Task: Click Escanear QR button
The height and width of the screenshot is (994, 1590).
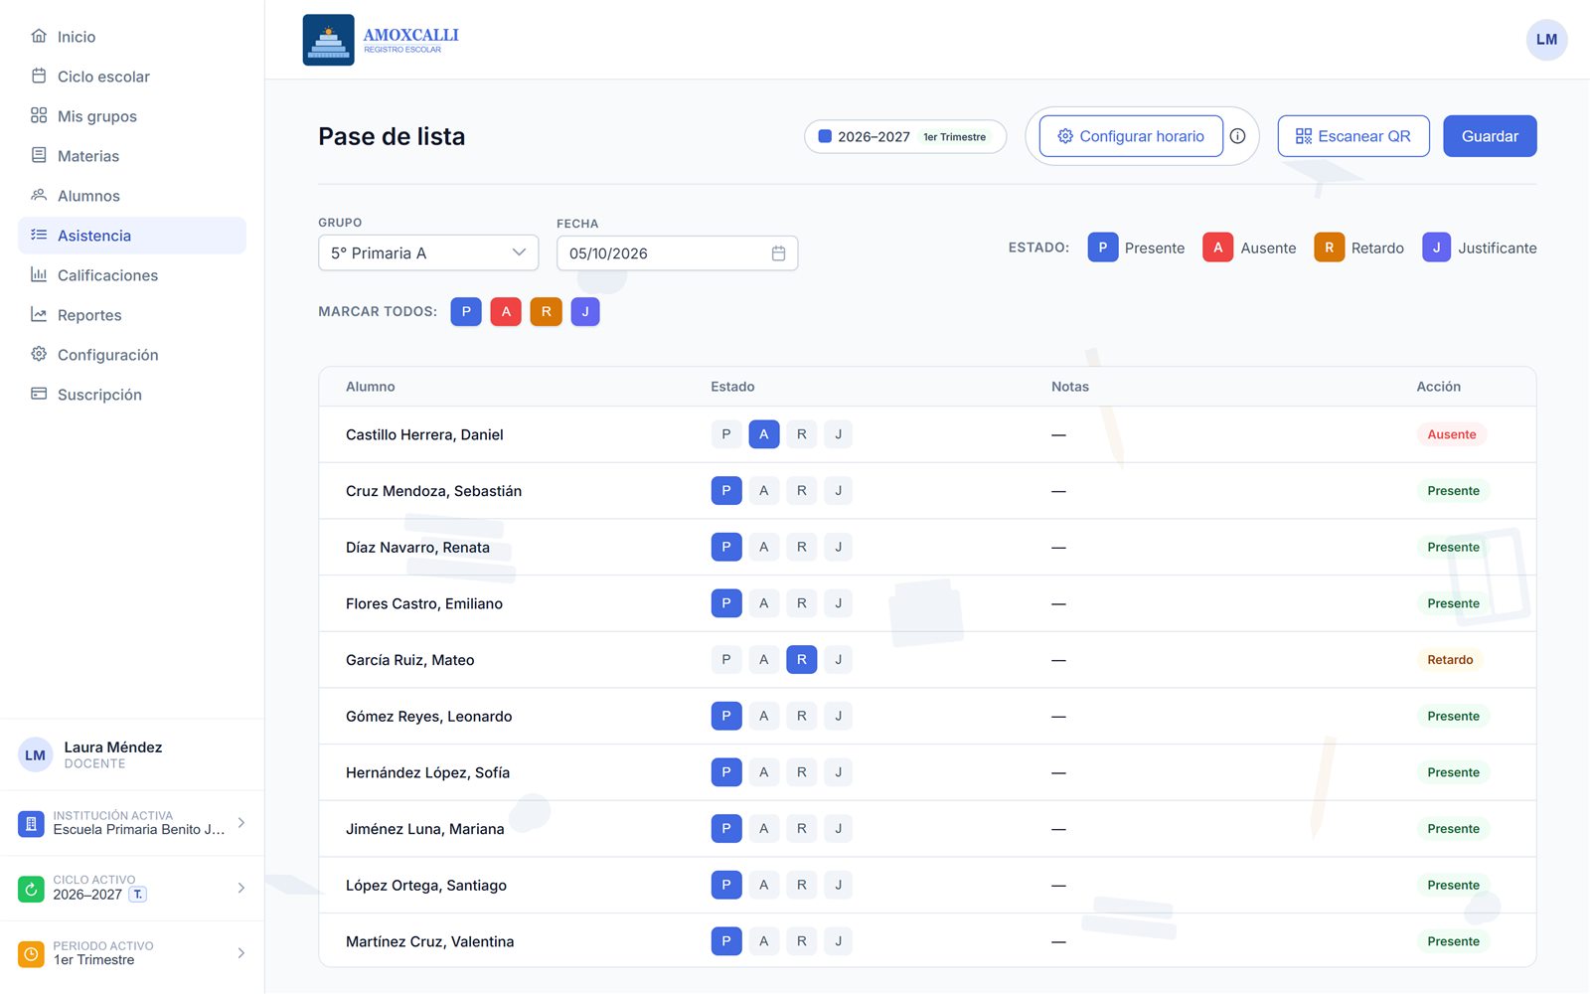Action: point(1353,136)
